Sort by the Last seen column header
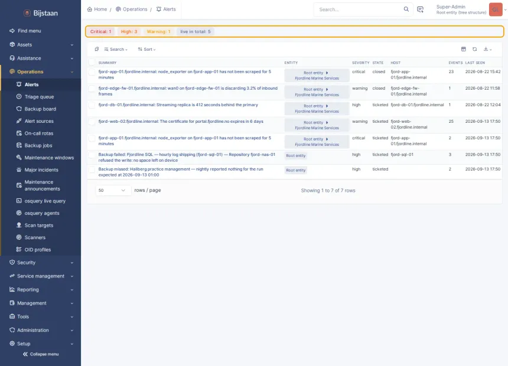Screen dimensions: 508x366 (475, 63)
